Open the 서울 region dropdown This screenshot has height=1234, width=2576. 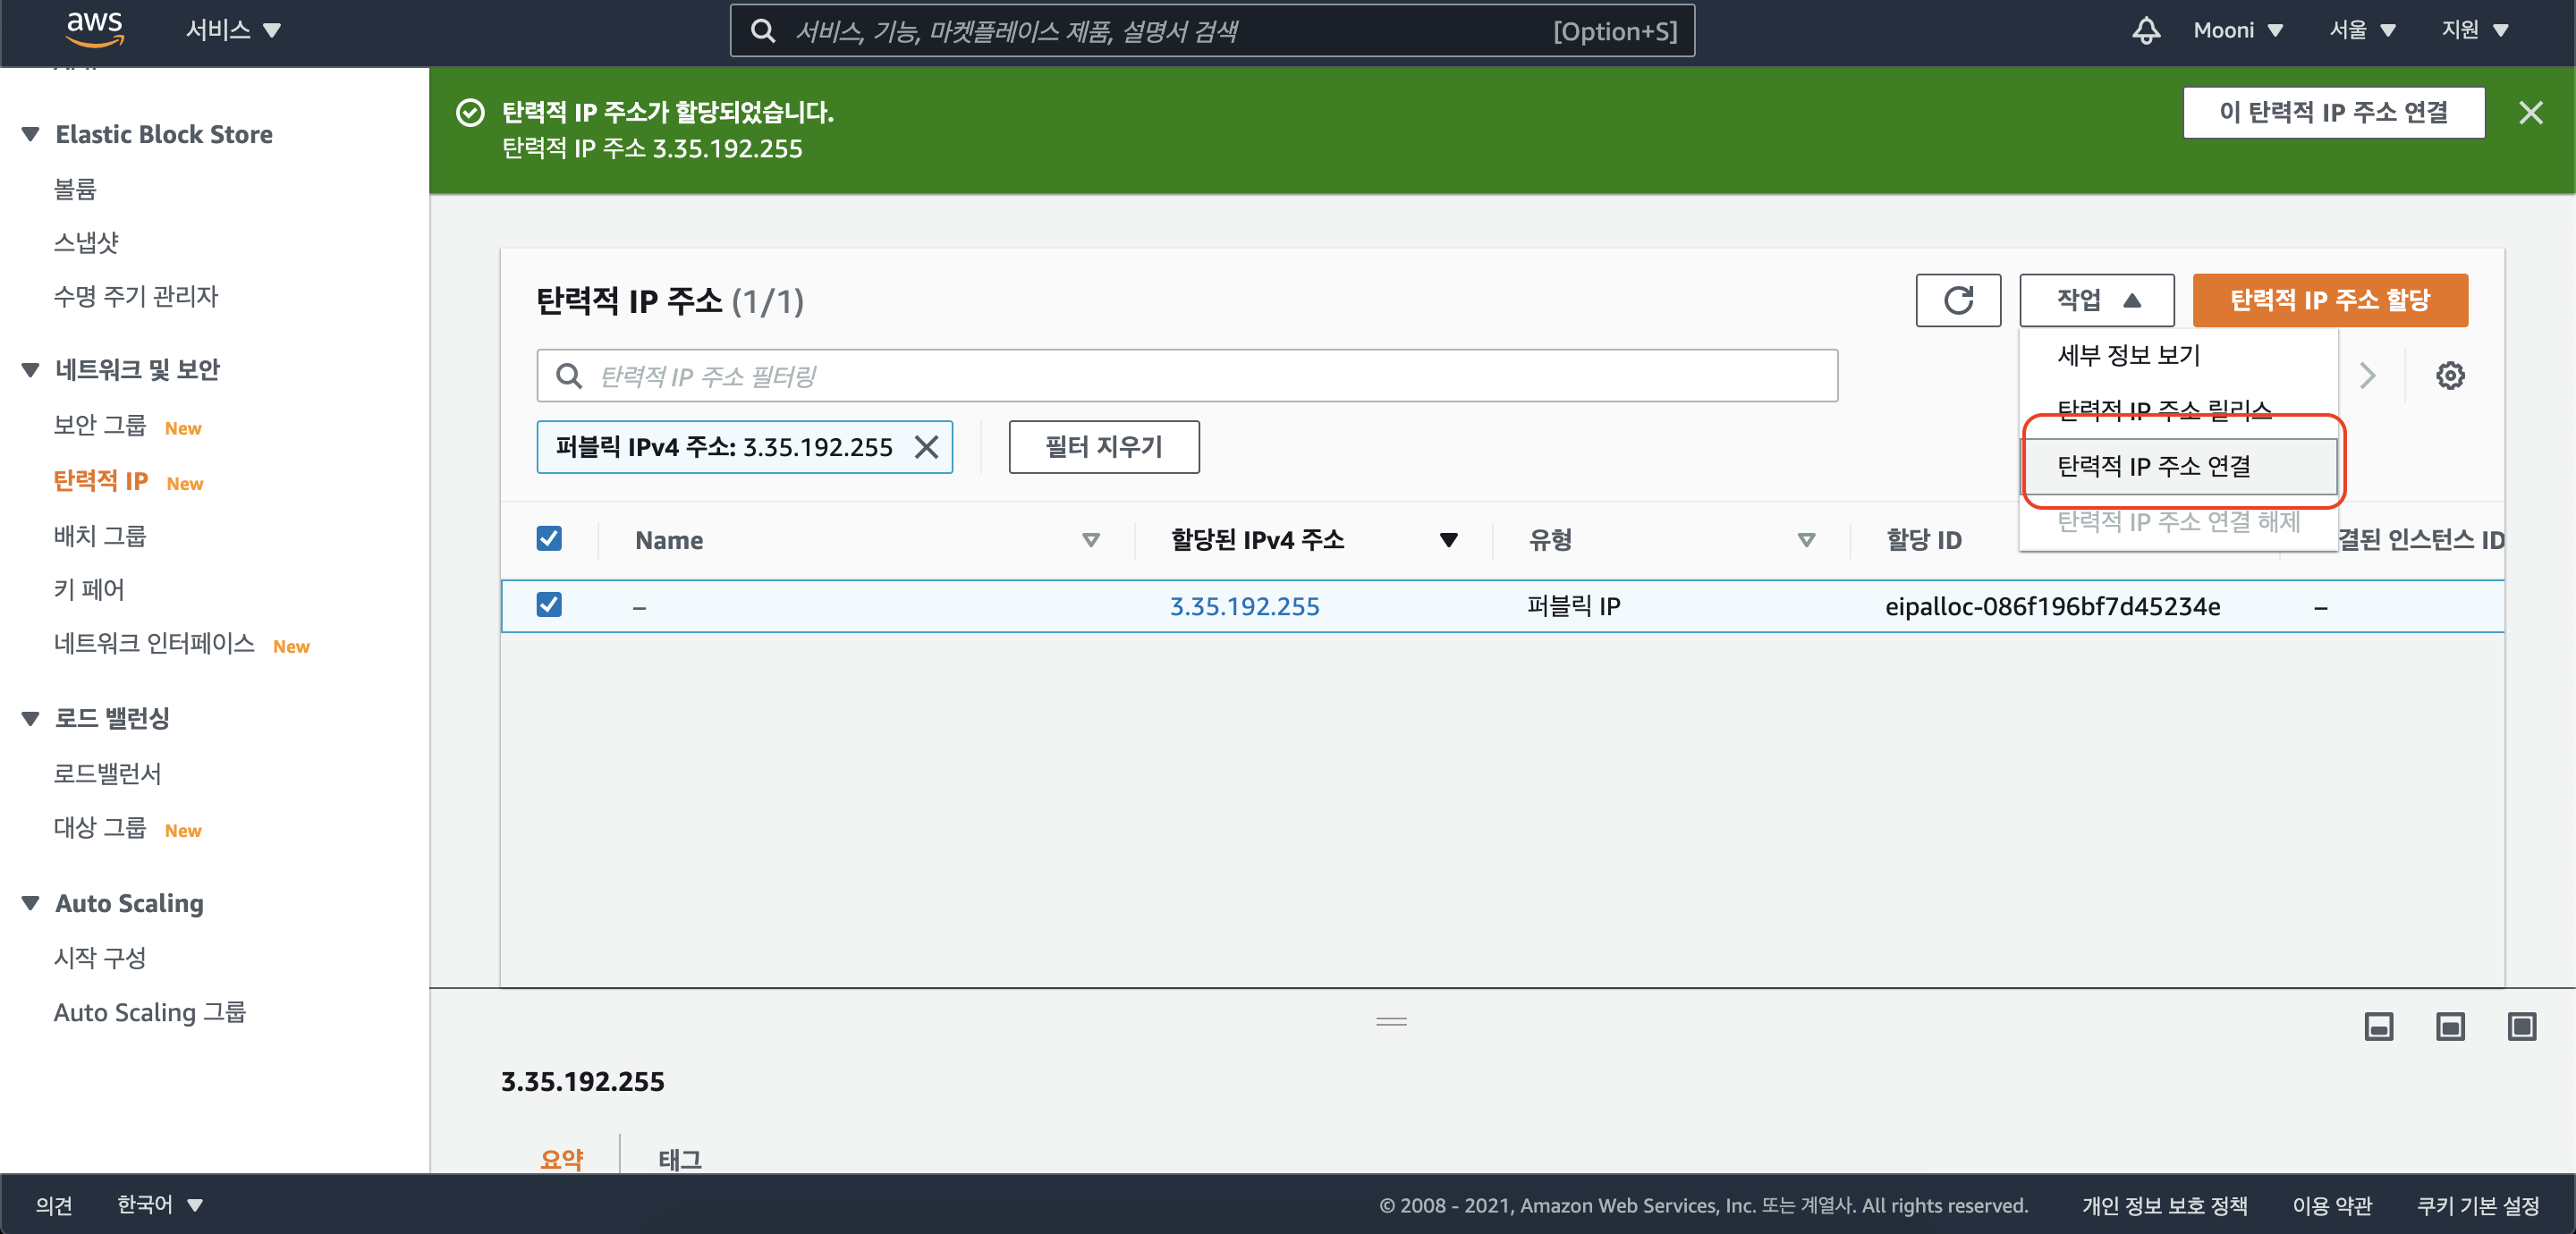pos(2361,31)
